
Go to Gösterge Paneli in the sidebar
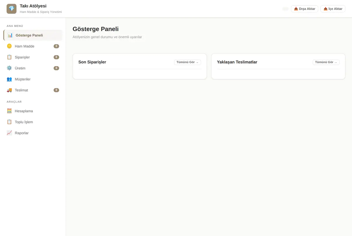(33, 35)
